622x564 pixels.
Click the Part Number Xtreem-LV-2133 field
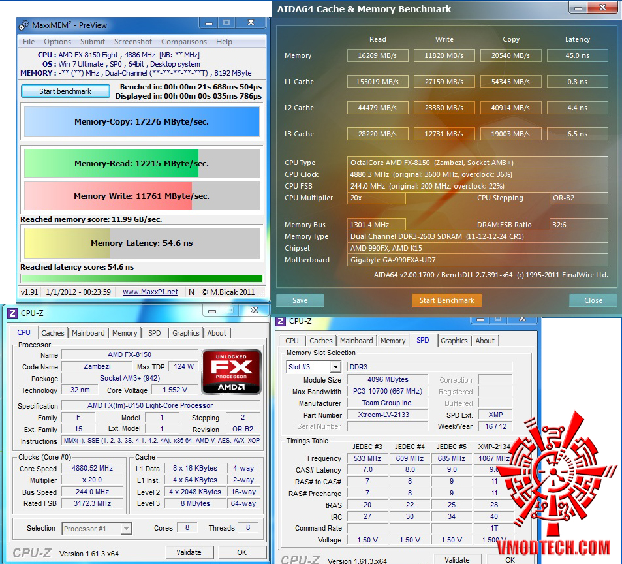click(388, 415)
